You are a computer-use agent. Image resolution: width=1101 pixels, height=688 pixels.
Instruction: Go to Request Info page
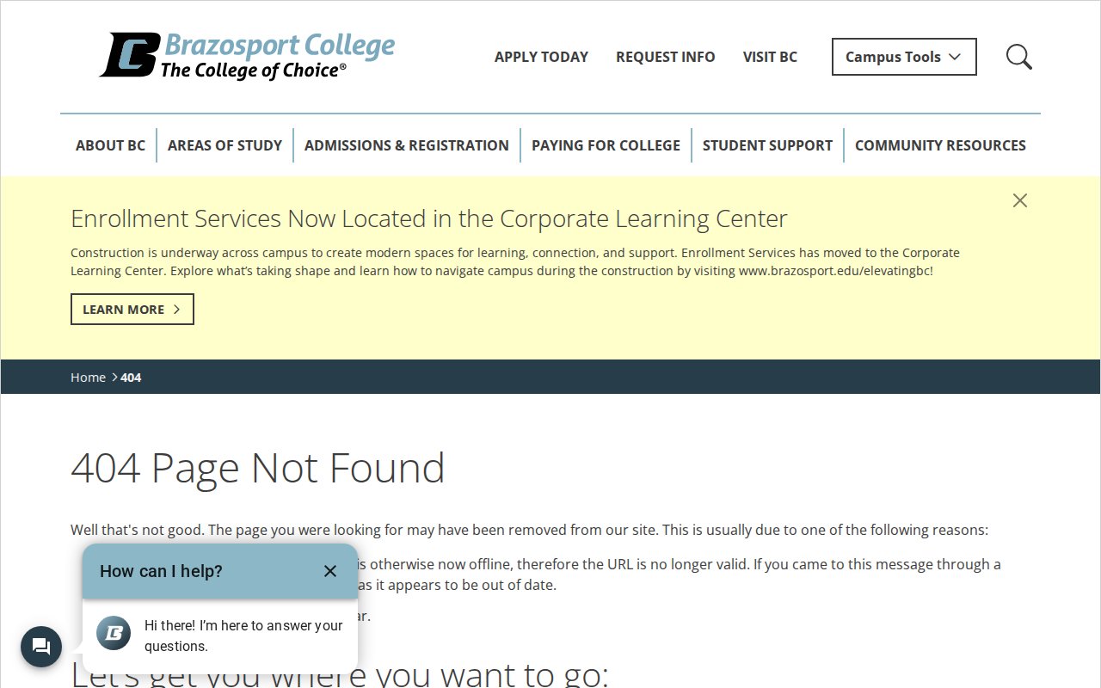[x=665, y=57]
